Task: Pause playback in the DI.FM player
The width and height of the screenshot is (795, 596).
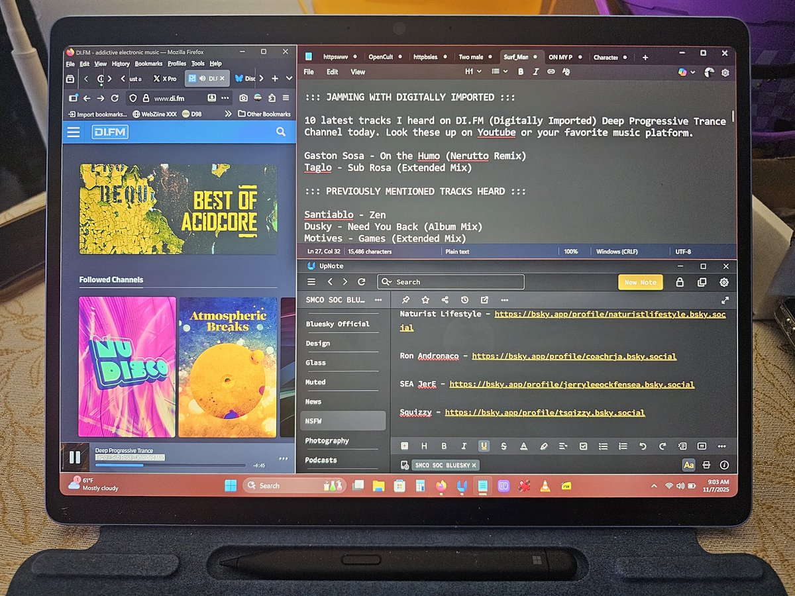Action: click(x=75, y=457)
